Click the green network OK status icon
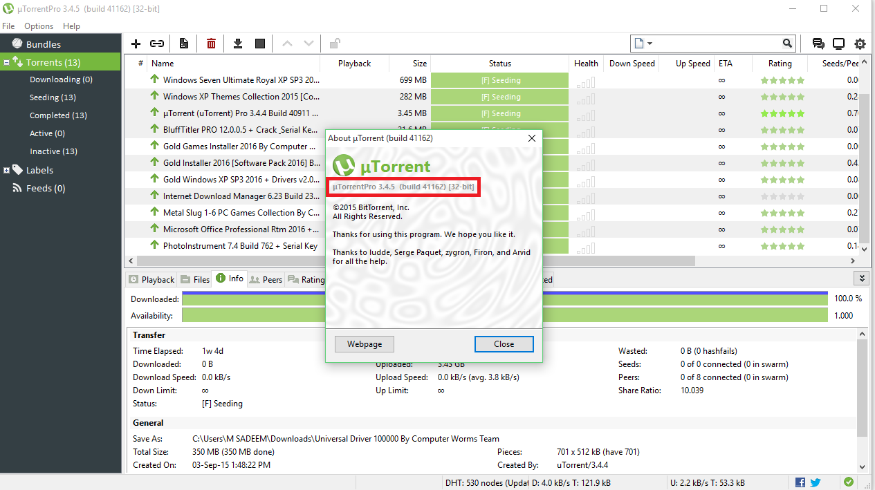The width and height of the screenshot is (875, 490). [849, 482]
